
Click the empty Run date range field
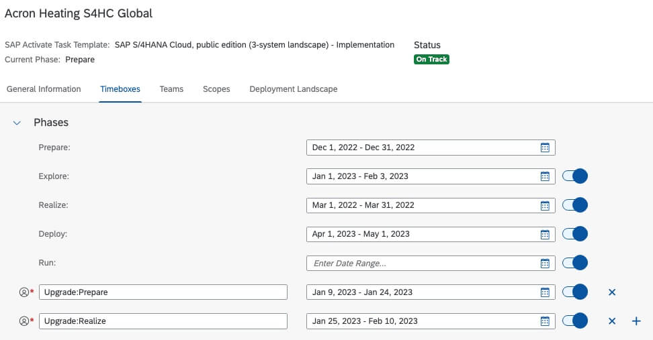click(431, 263)
